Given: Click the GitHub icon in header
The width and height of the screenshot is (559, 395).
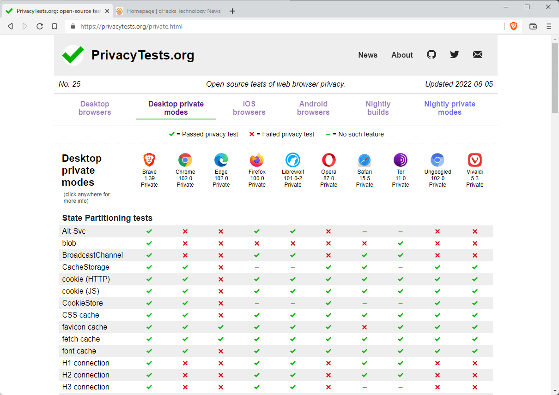Looking at the screenshot, I should tap(431, 55).
